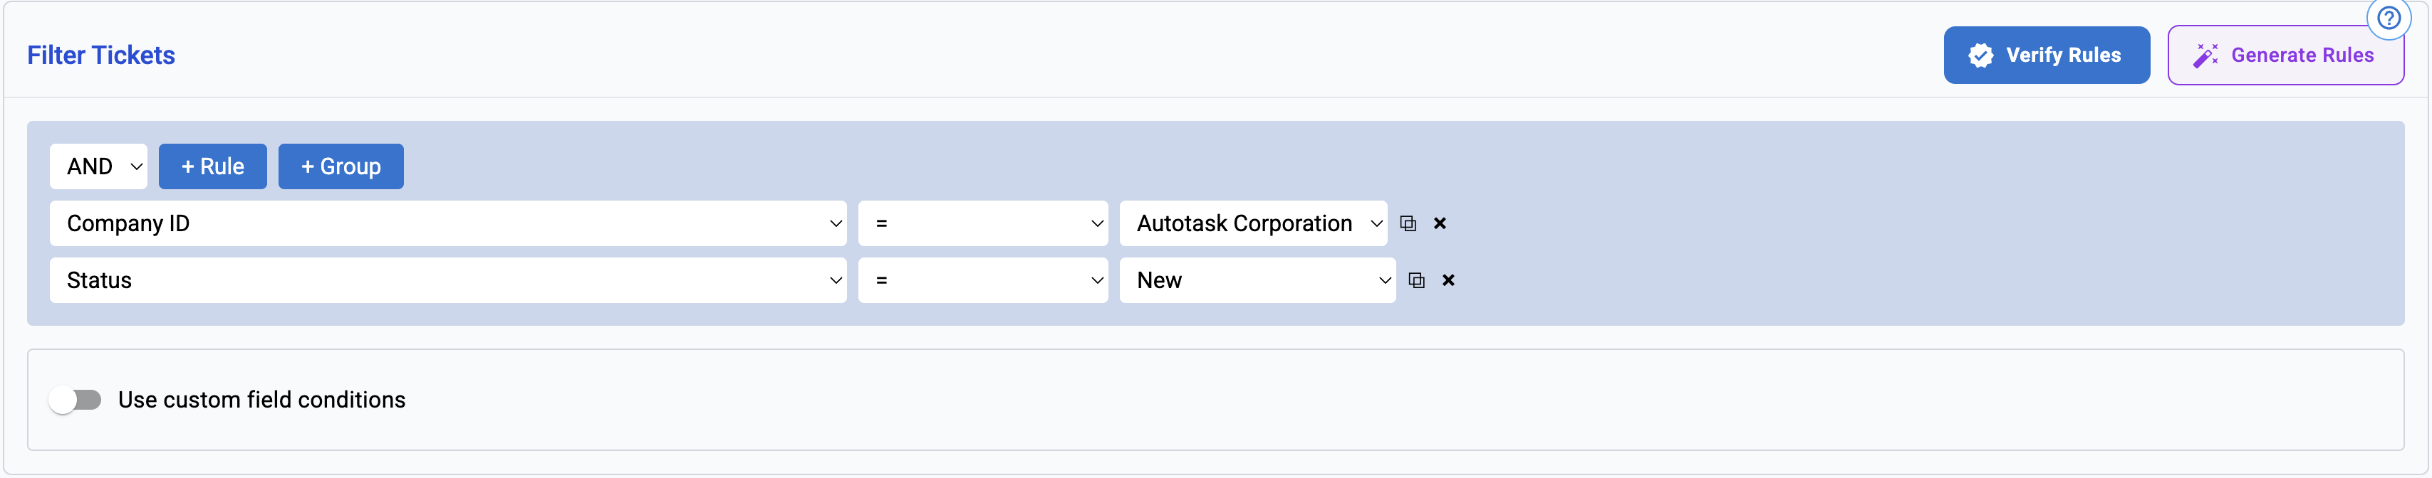Delete the Company ID rule
This screenshot has height=478, width=2432.
[x=1440, y=223]
